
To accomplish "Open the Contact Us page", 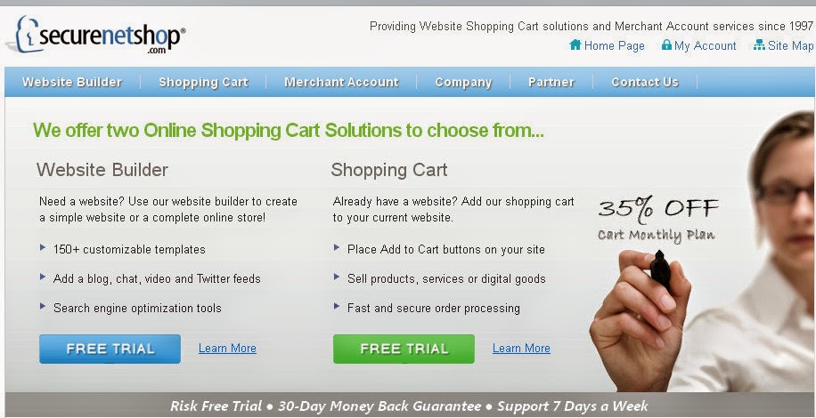I will click(x=645, y=82).
